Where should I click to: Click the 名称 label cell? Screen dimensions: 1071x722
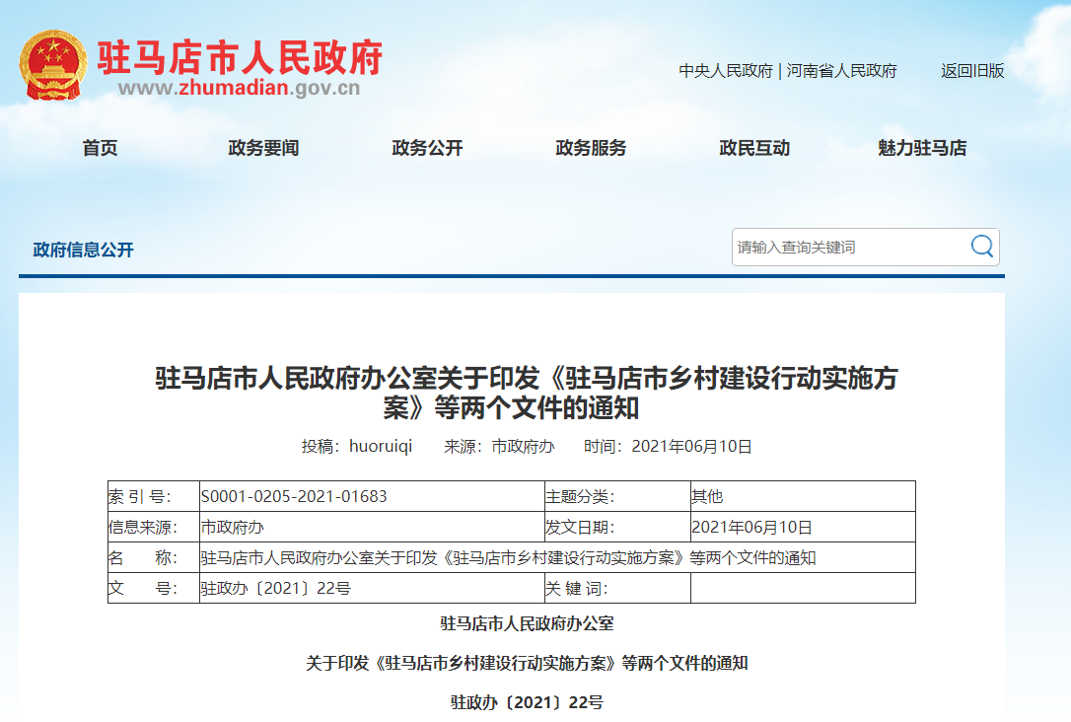154,558
